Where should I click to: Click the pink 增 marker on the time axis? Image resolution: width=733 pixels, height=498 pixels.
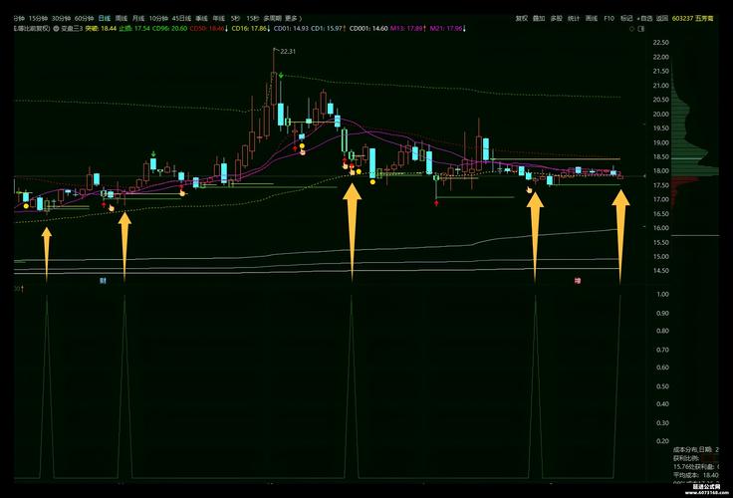click(x=578, y=281)
